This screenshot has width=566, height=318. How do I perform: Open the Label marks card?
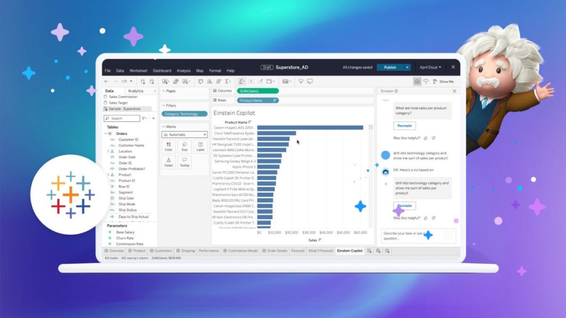point(200,146)
